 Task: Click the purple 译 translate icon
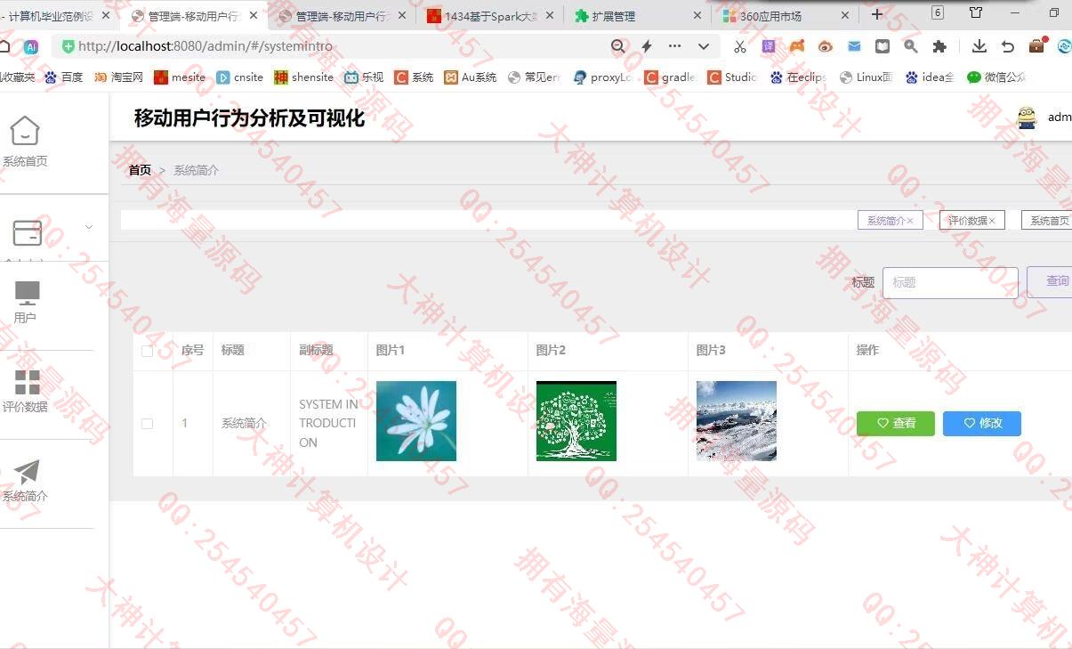point(769,46)
